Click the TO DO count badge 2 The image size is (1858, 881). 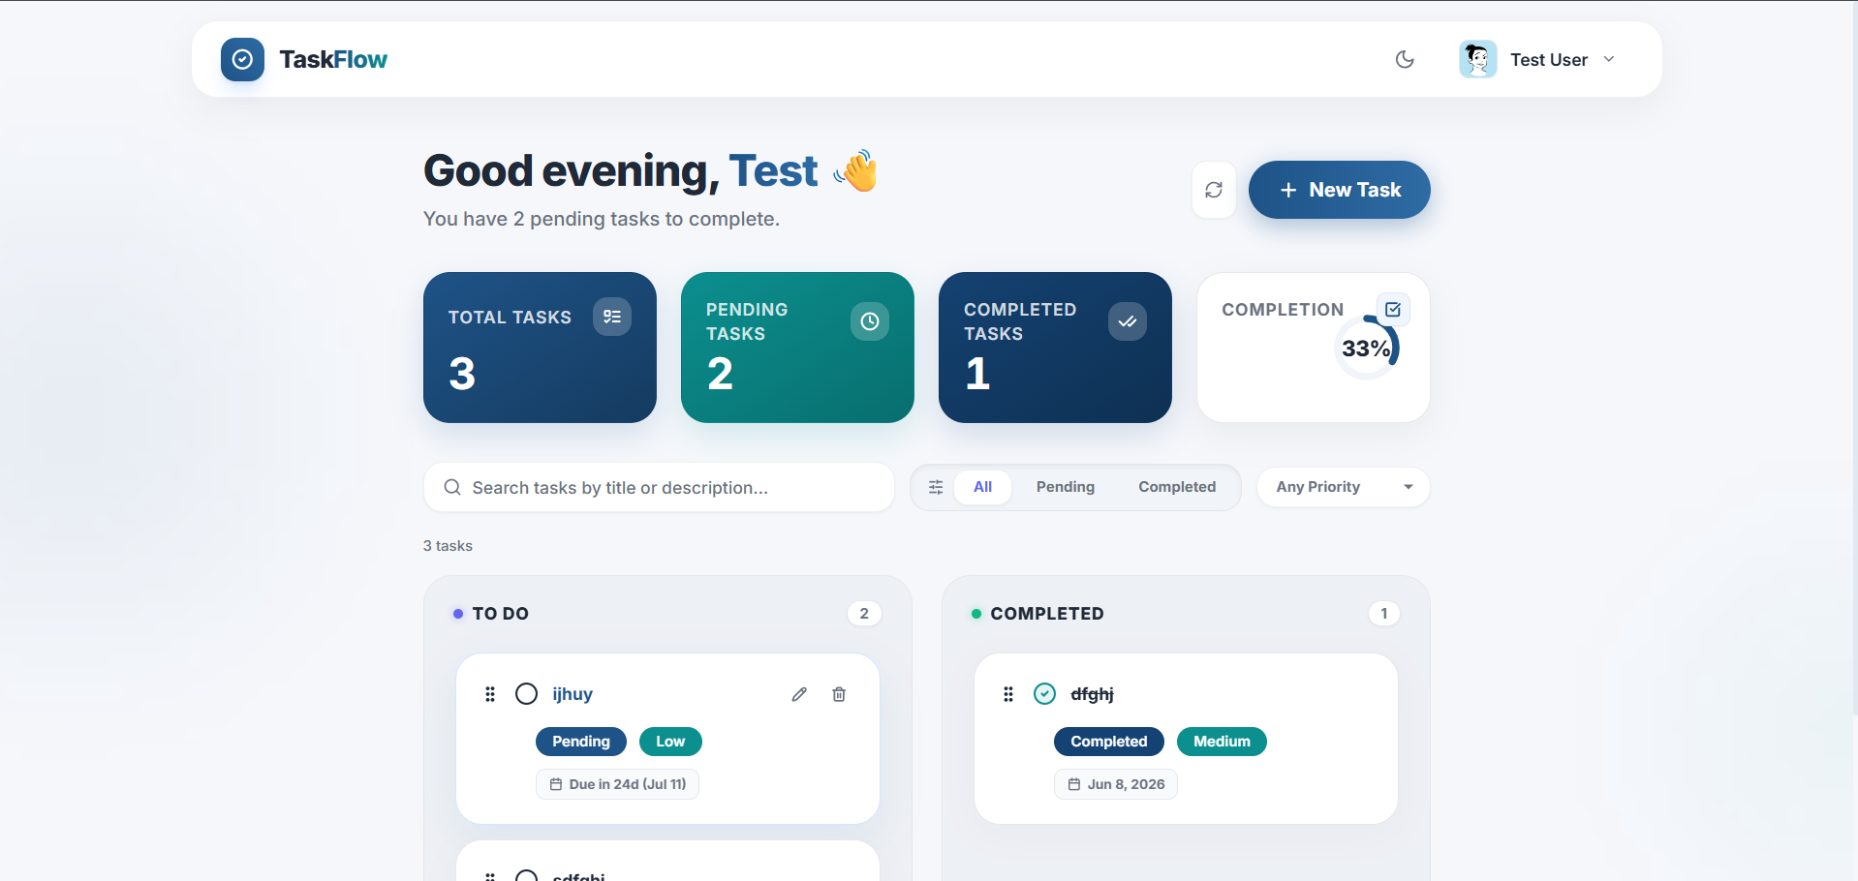coord(864,614)
